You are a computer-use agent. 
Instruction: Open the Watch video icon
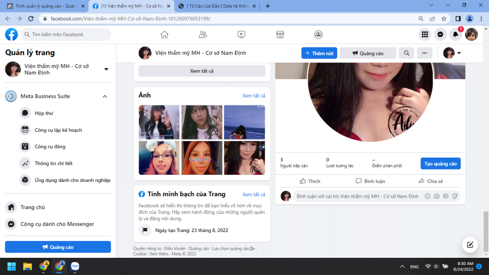[241, 34]
